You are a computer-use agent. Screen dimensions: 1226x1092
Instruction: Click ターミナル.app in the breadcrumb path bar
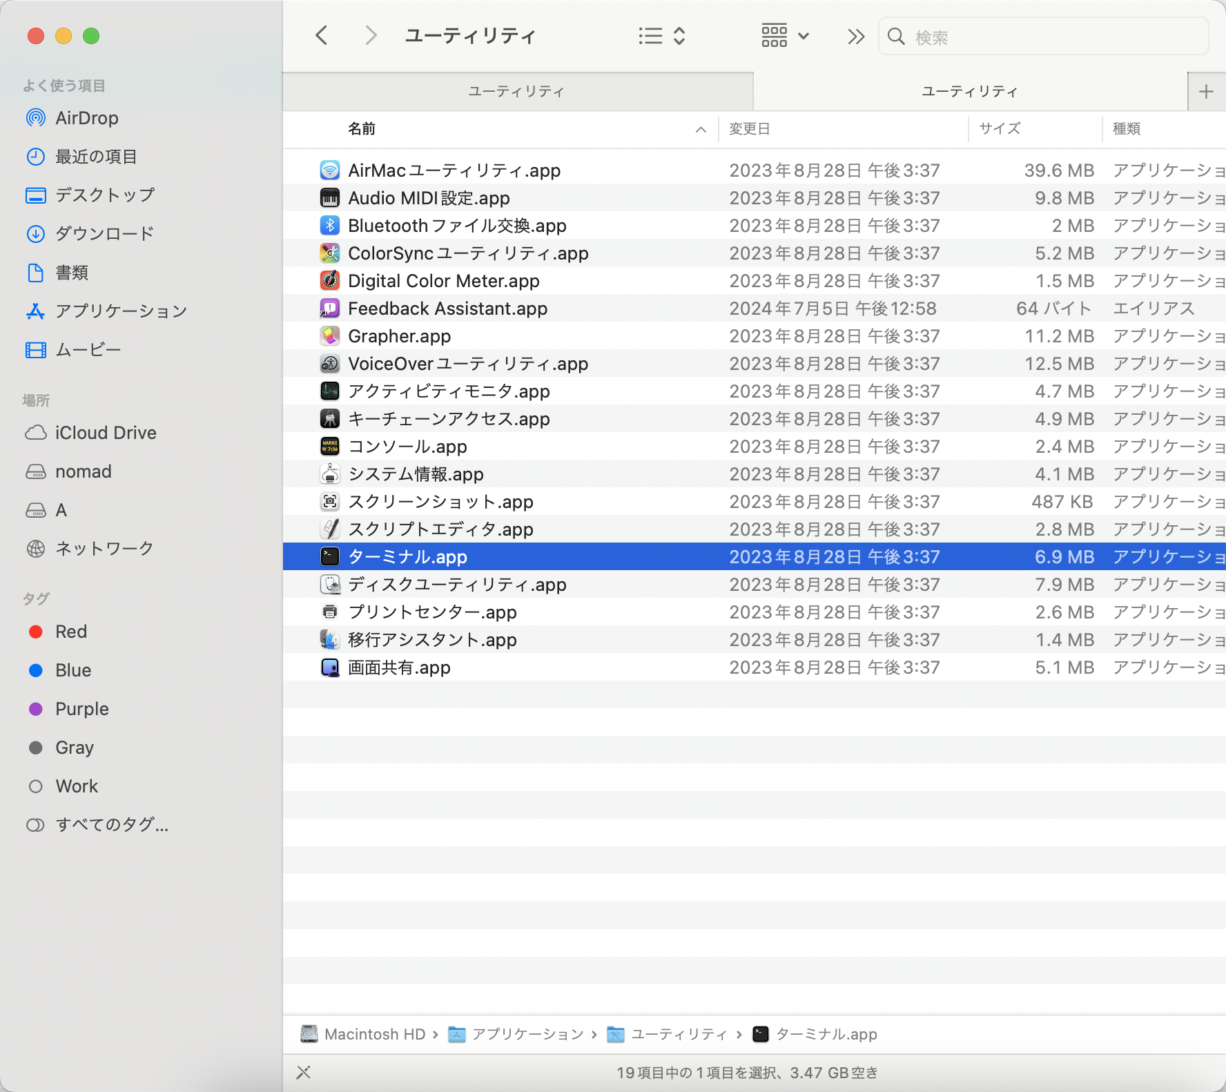coord(826,1034)
